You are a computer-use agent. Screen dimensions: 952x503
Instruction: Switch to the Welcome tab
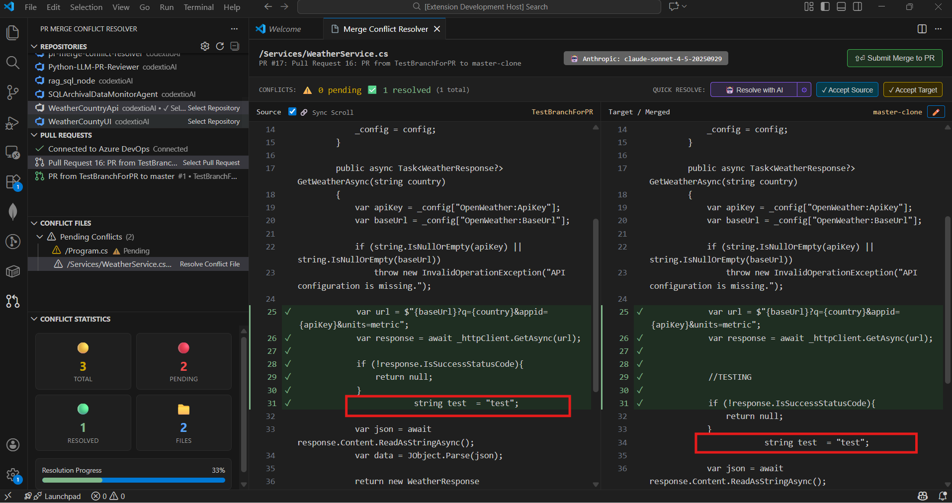click(285, 29)
